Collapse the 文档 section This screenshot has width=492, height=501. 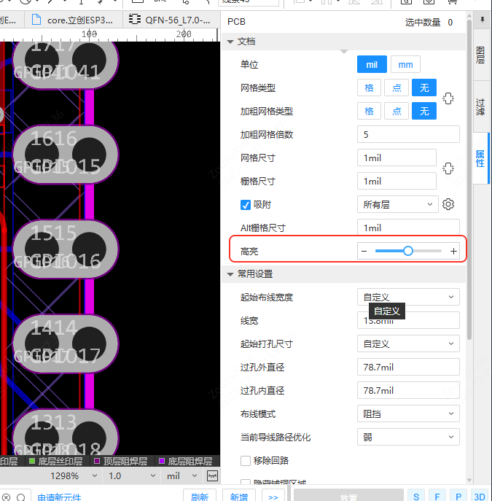231,42
